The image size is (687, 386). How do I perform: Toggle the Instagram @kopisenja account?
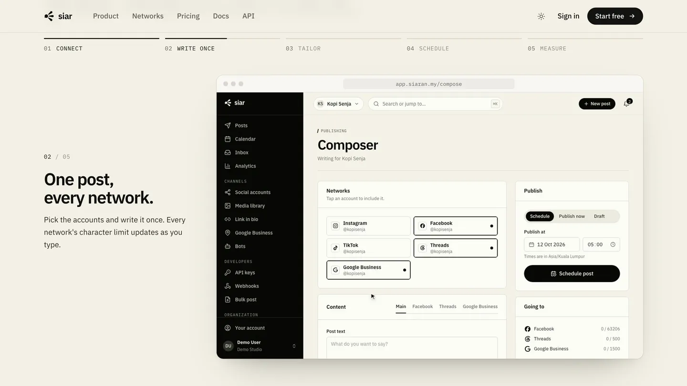[368, 226]
